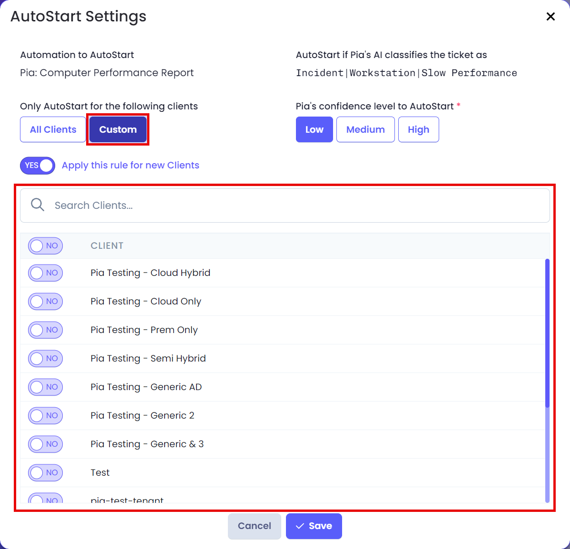The image size is (570, 549).
Task: Select the All Clients option
Action: 53,129
